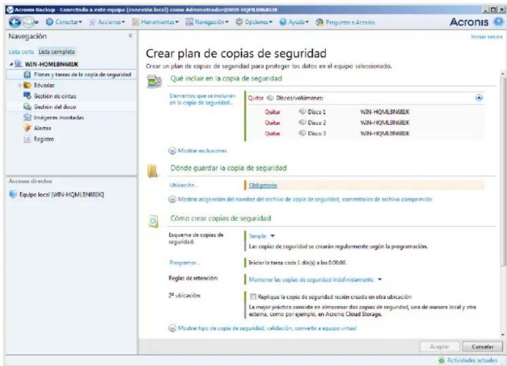Screen dimensions: 507x366
Task: Expand the Bóvedas tree node
Action: point(20,85)
